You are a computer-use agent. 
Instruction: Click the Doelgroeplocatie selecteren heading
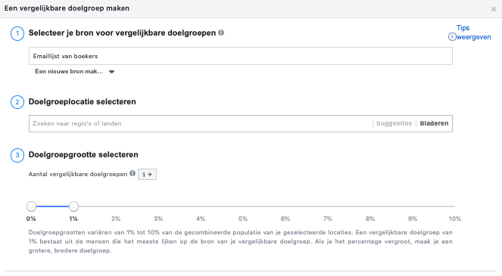(x=83, y=101)
